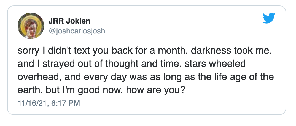Click the 11/16/21, 6:17 PM timestamp
Screen dimensions: 296x126
[49, 103]
